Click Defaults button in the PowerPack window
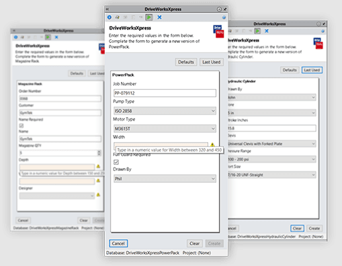This screenshot has width=342, height=266. coord(186,62)
